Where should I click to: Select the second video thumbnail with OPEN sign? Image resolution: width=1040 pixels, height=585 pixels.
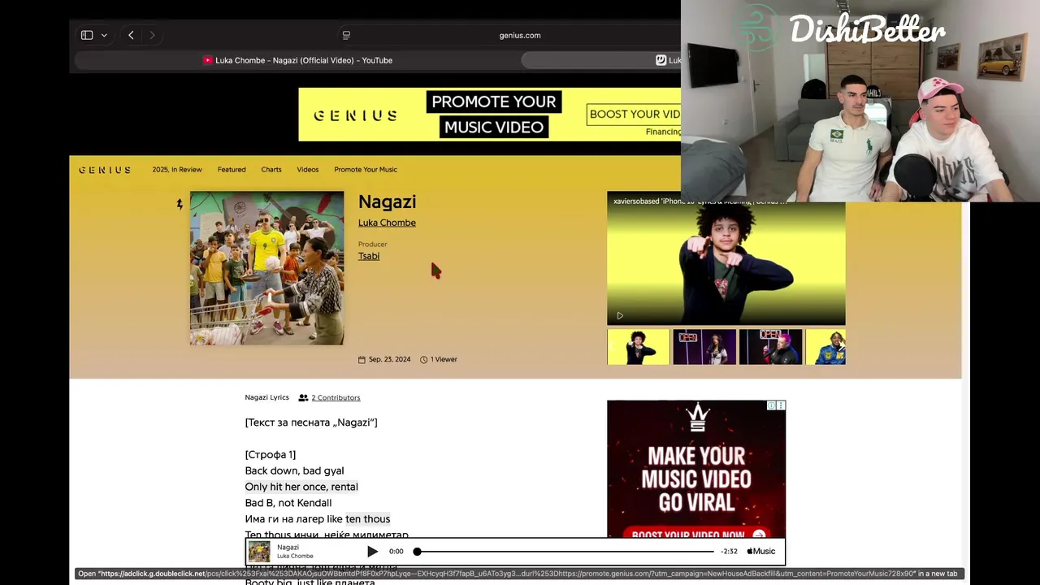[x=704, y=347]
